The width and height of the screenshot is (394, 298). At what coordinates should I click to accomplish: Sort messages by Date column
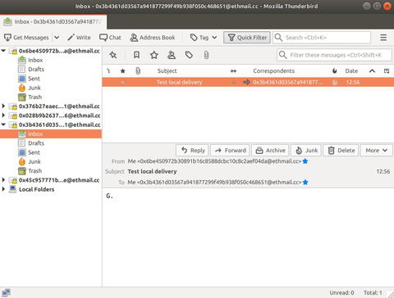(x=351, y=71)
